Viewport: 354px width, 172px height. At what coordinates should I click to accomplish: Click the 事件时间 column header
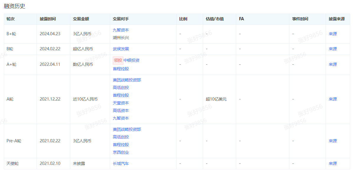click(300, 19)
